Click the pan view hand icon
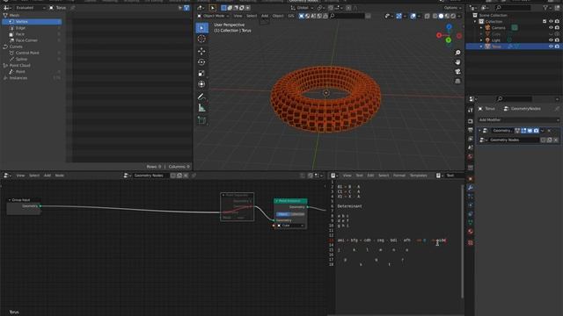 click(457, 62)
